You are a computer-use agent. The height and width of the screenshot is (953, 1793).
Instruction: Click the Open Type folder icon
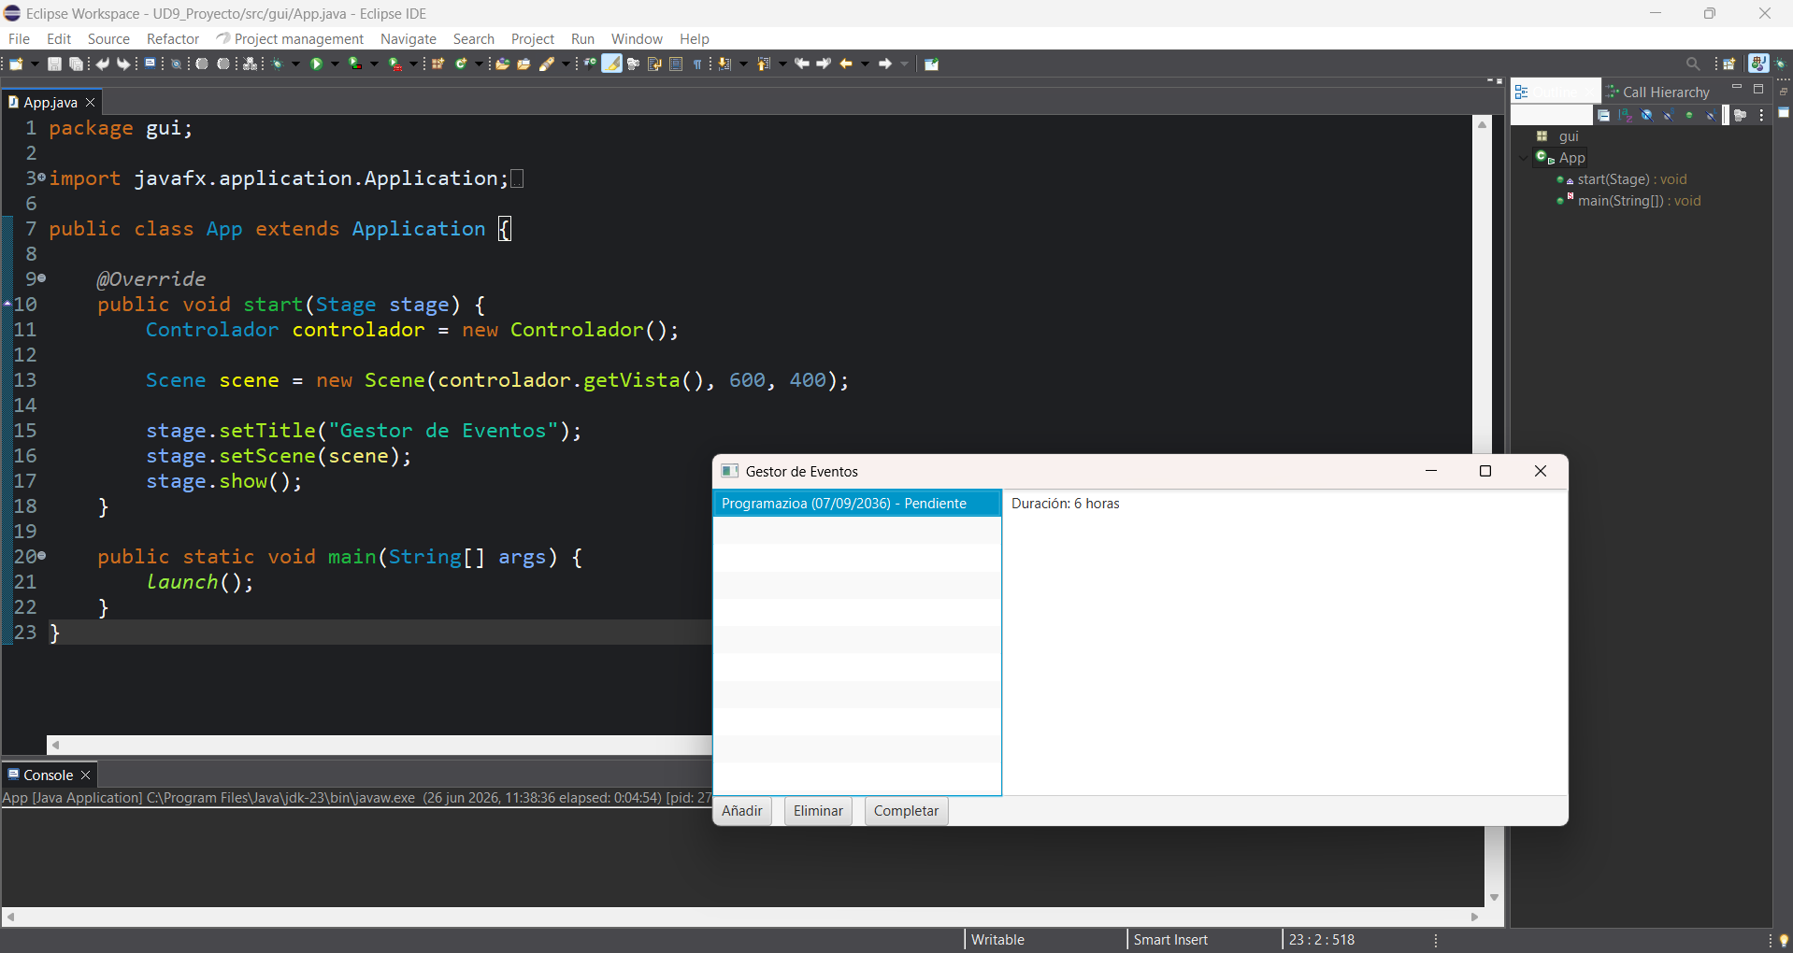click(x=502, y=64)
